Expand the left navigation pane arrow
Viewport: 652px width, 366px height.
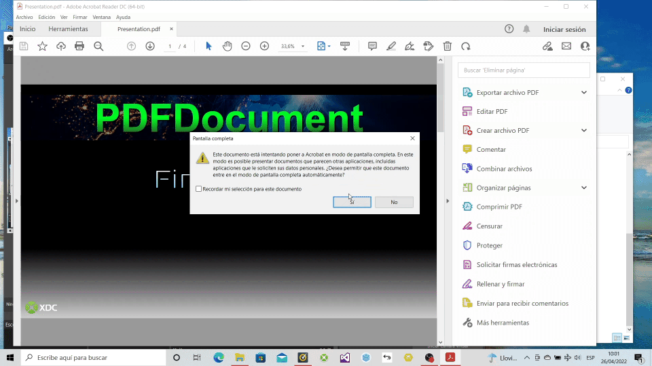(16, 201)
